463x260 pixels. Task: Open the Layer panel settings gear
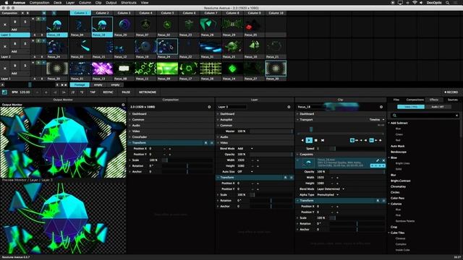[x=289, y=107]
